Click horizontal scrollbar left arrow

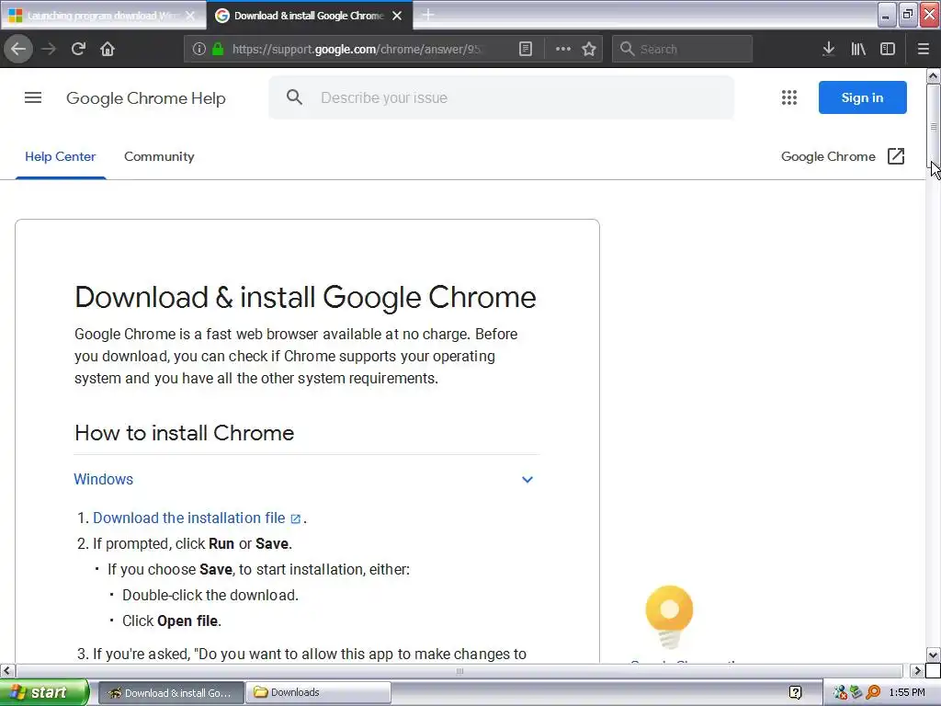6,670
